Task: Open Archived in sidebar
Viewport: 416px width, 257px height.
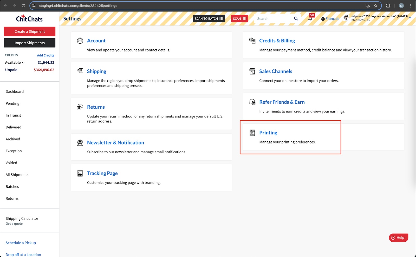Action: (13, 139)
